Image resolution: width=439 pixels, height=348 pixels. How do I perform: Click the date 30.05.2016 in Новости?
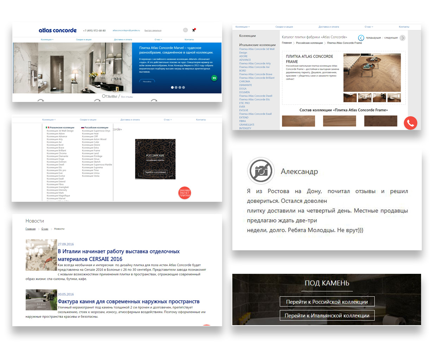click(66, 294)
